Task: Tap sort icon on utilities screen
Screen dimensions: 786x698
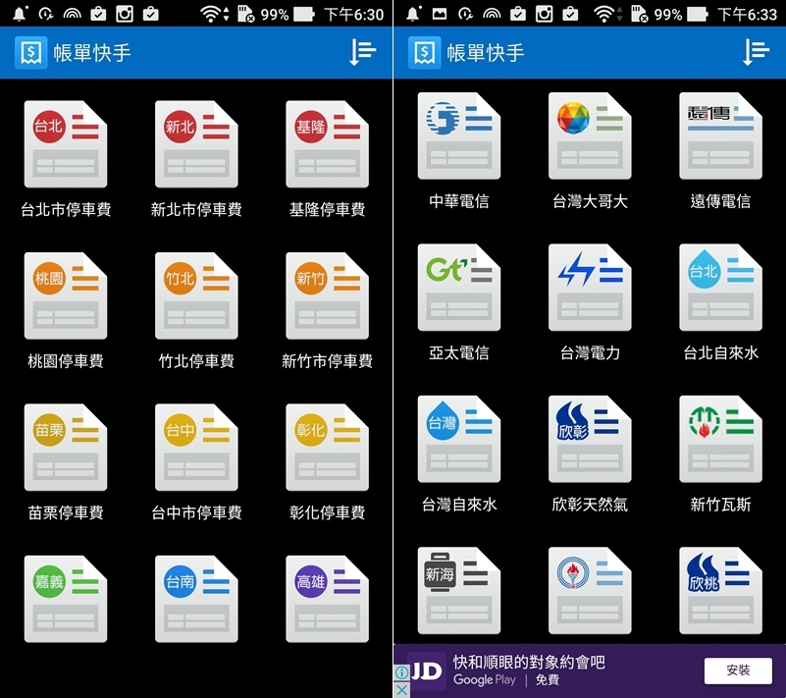Action: click(756, 52)
